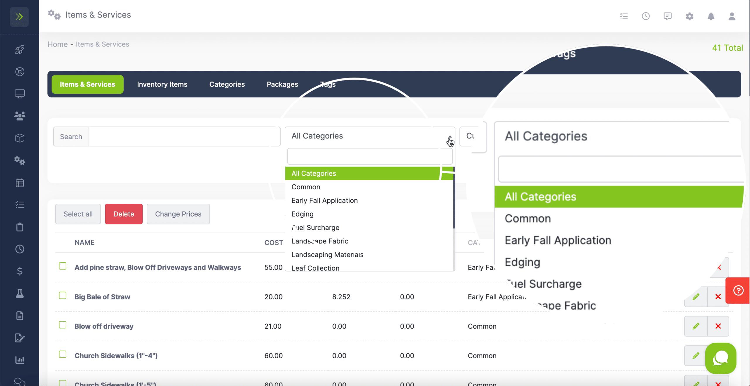Open the Packages tab

(x=282, y=84)
